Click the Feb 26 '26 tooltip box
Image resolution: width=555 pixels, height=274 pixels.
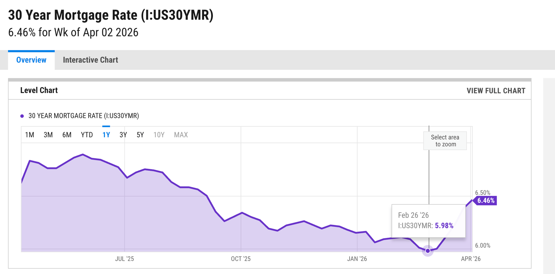point(428,221)
